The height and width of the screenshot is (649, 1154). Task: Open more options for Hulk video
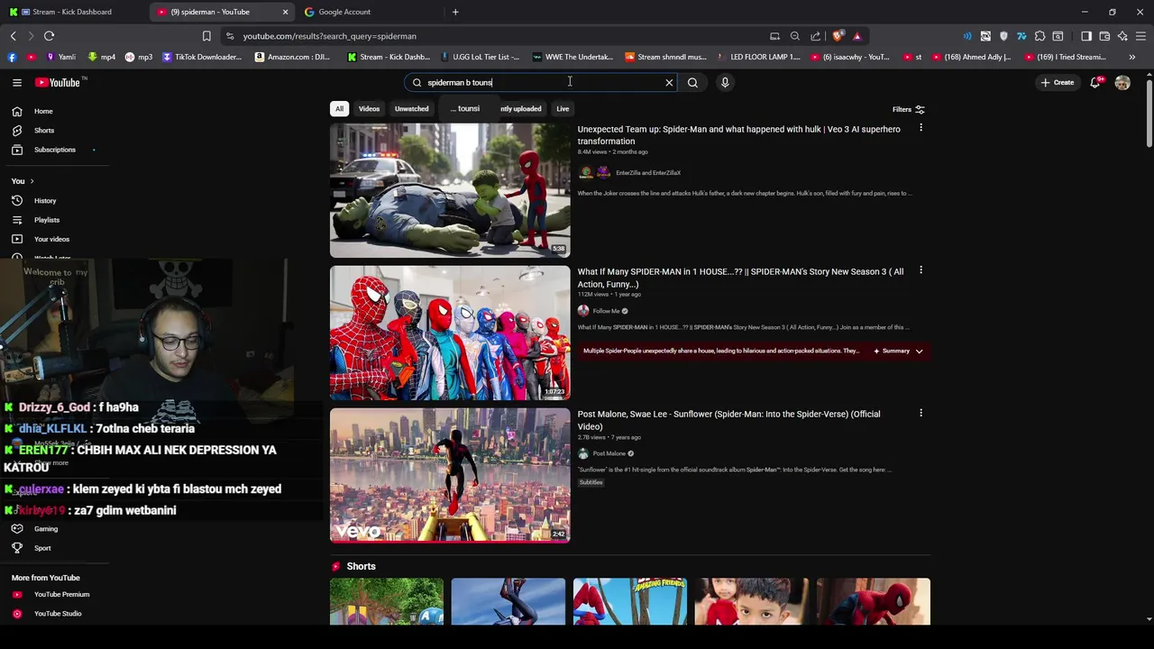(x=920, y=128)
